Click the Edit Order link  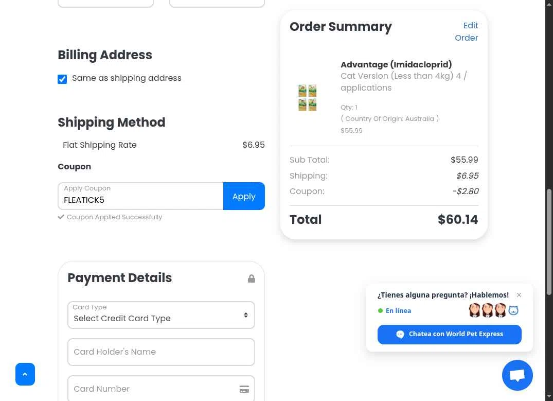pyautogui.click(x=466, y=32)
